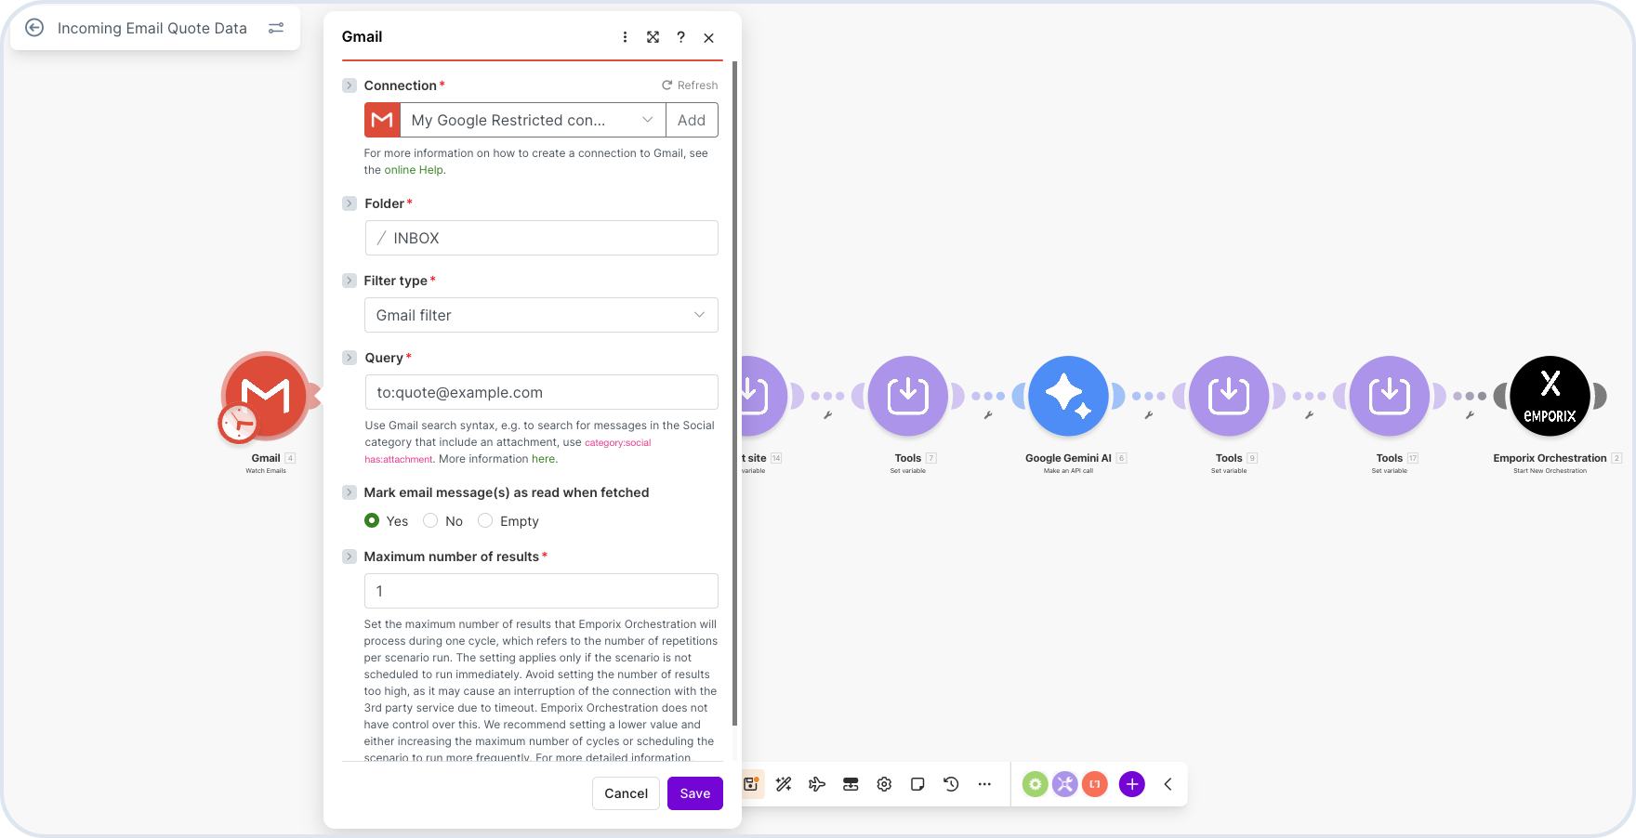Expand the Folder field chevron
Image resolution: width=1636 pixels, height=838 pixels.
pos(350,203)
